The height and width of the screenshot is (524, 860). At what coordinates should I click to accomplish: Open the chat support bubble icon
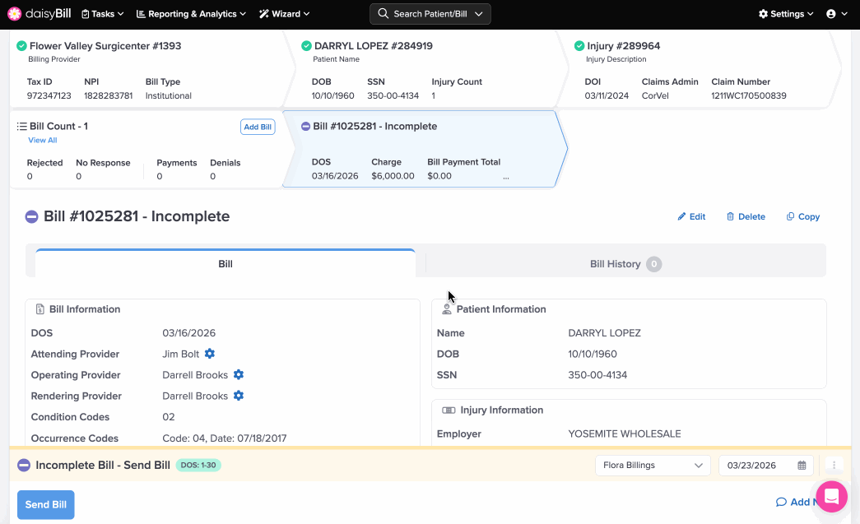pos(831,497)
